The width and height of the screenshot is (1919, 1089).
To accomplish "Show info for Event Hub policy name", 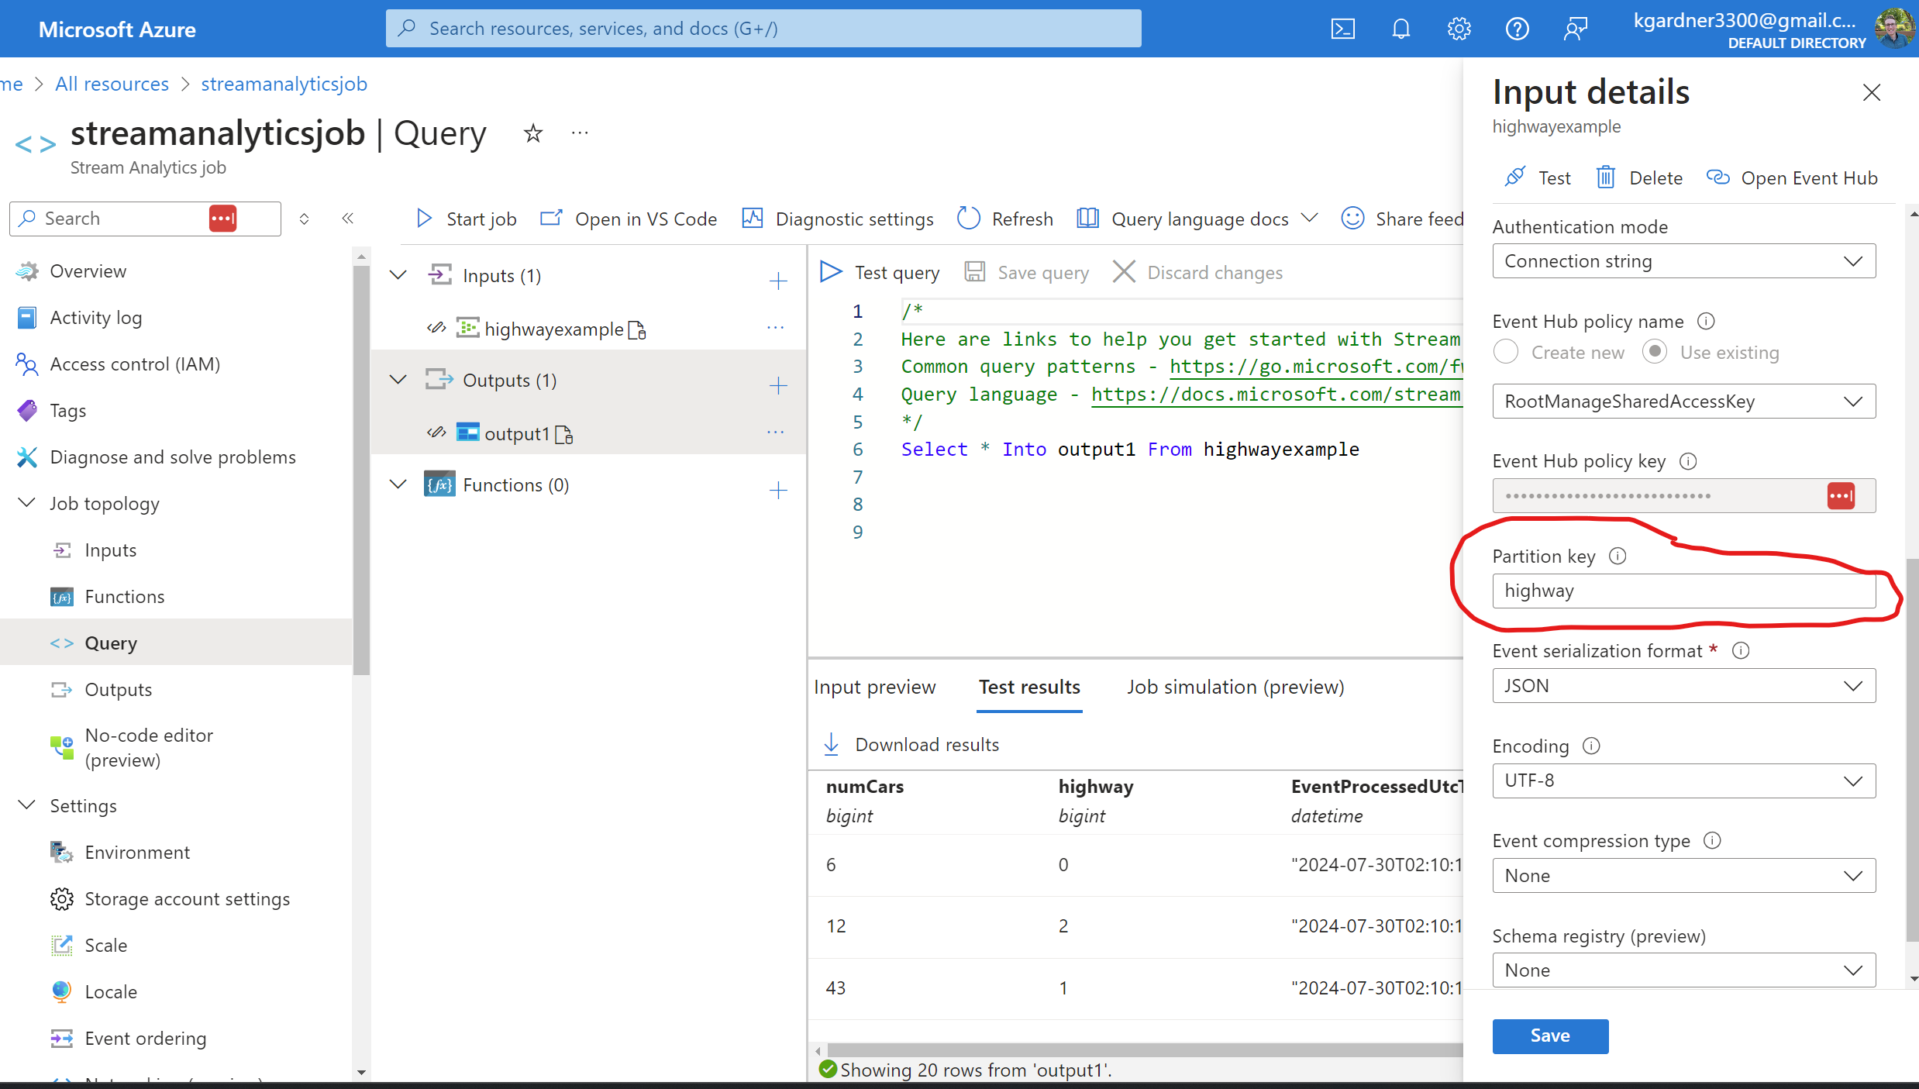I will click(1706, 321).
